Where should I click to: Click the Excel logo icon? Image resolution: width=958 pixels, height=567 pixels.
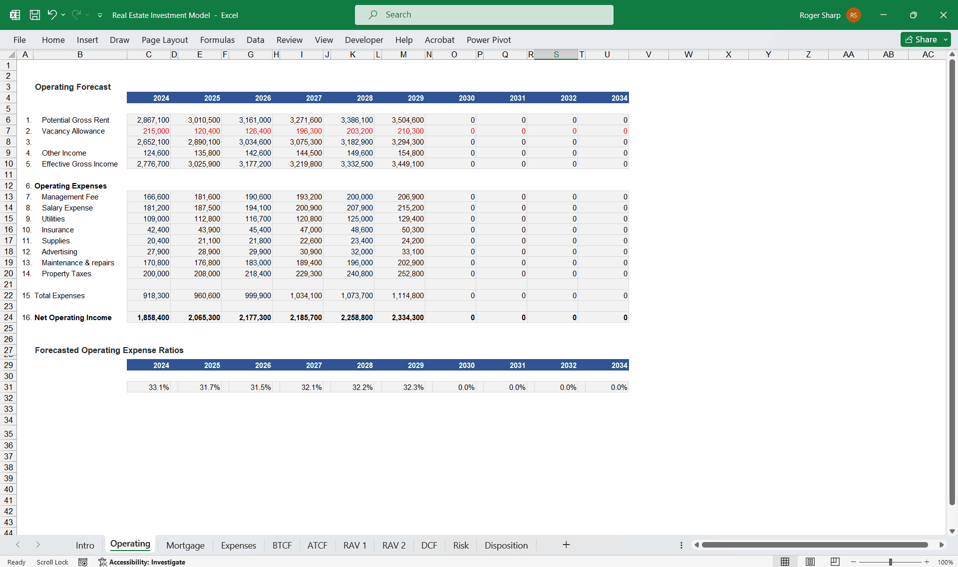[15, 15]
